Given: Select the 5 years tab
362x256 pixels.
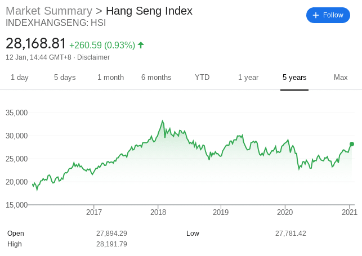Looking at the screenshot, I should [x=294, y=77].
